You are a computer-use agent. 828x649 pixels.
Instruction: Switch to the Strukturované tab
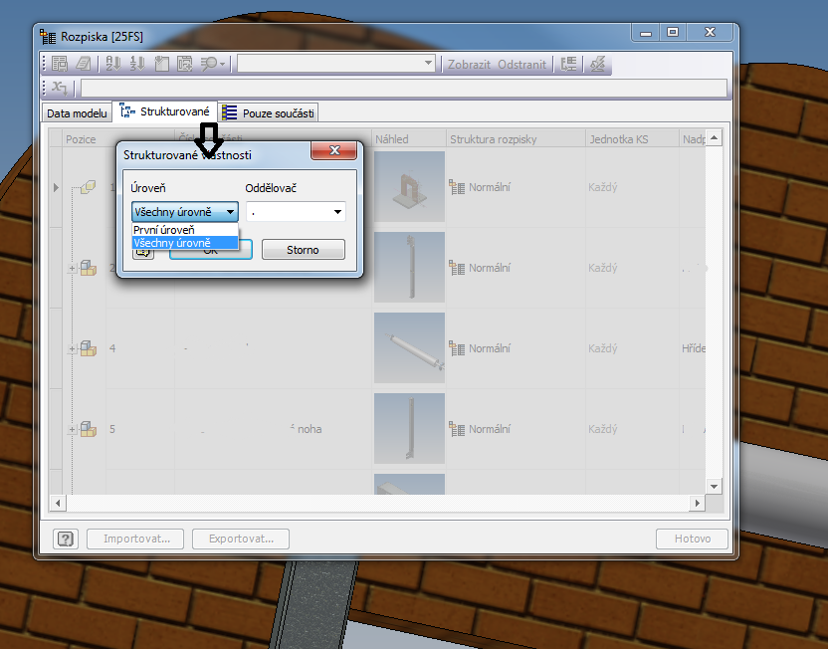pyautogui.click(x=165, y=111)
